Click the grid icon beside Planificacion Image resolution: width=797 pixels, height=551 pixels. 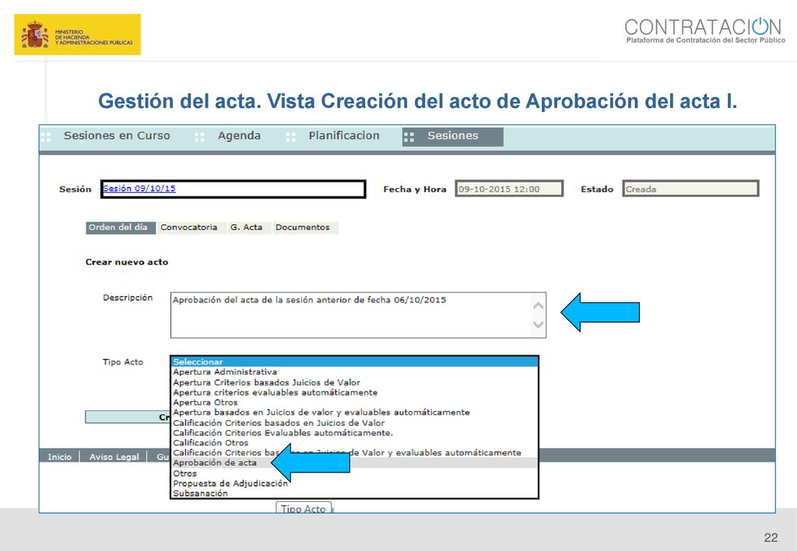coord(291,137)
